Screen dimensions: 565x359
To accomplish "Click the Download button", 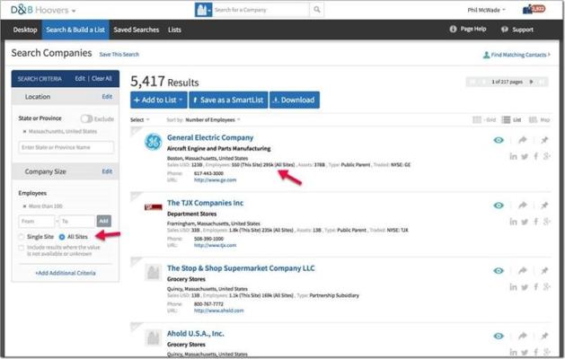I will pos(294,100).
